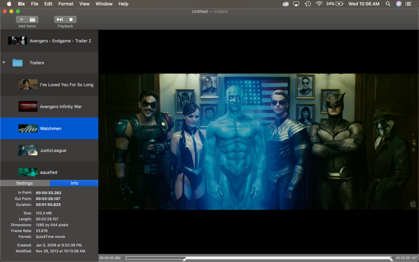Select the Trailers folder icon
The image size is (419, 262).
click(x=17, y=63)
